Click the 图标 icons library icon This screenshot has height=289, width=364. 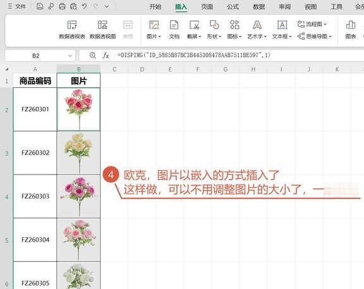tap(234, 25)
